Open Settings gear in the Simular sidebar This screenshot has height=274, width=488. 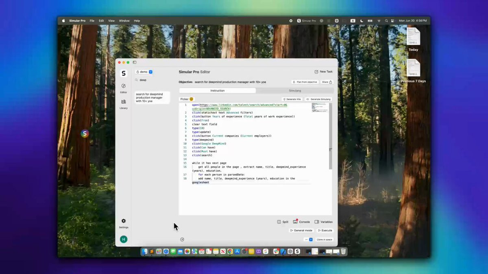click(124, 223)
